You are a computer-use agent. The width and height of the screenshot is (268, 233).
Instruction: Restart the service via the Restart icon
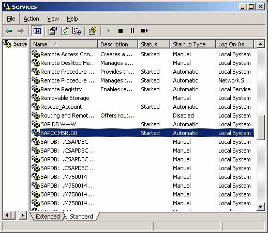click(144, 31)
